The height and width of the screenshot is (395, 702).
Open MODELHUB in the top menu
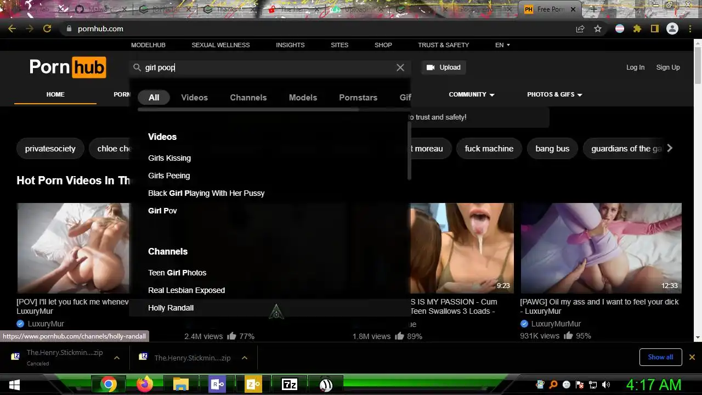click(148, 45)
